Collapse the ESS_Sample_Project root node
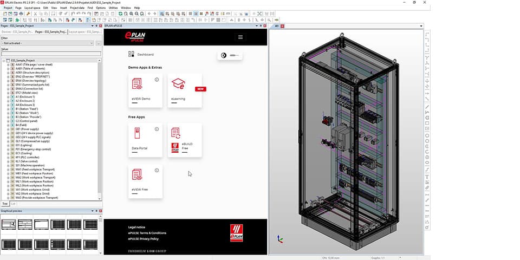Image resolution: width=520 pixels, height=260 pixels. [3, 61]
